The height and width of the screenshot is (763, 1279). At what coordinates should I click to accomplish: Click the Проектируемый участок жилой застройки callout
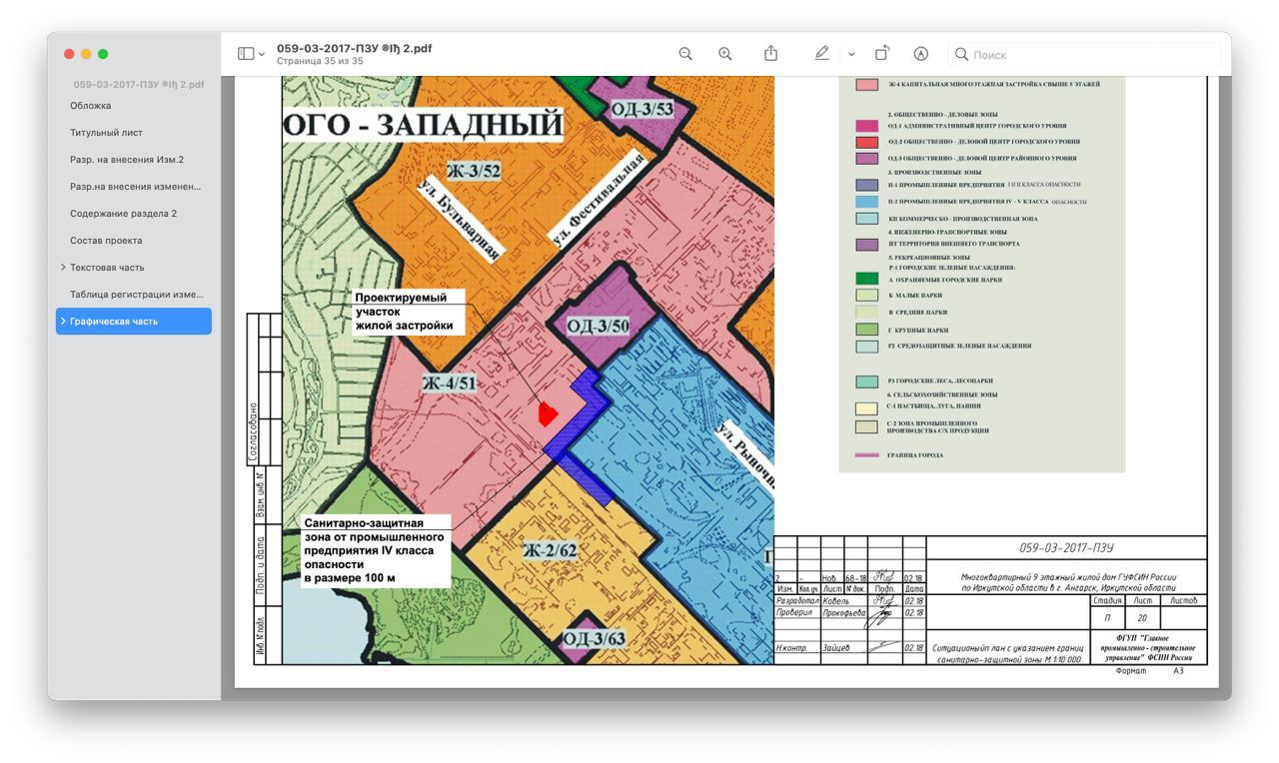(x=409, y=312)
